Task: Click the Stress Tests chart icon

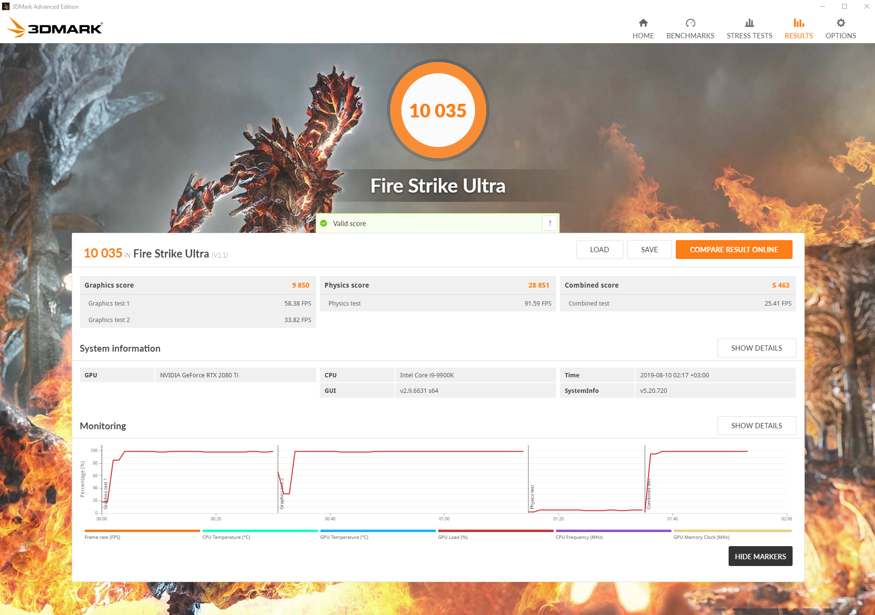Action: tap(749, 23)
